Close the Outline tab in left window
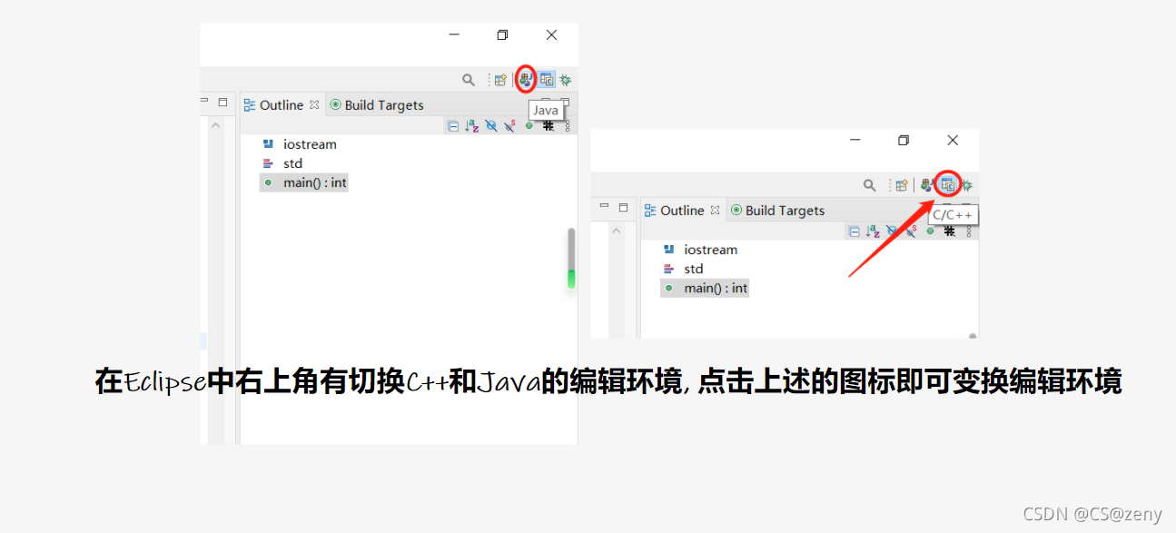Screen dimensions: 1176x533 coord(314,104)
